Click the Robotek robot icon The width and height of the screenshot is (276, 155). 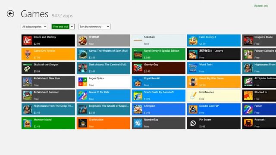click(248, 123)
